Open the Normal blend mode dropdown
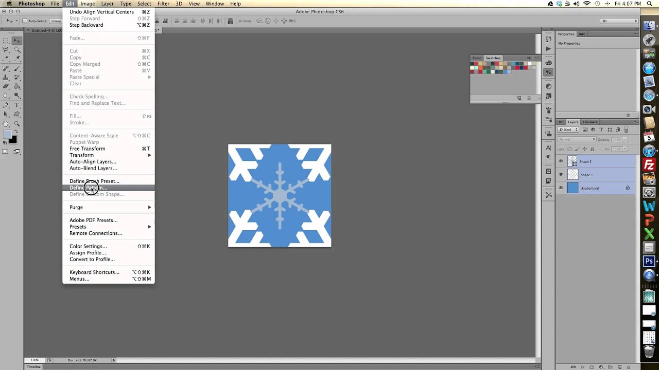Screen dimensions: 659x370 point(577,140)
